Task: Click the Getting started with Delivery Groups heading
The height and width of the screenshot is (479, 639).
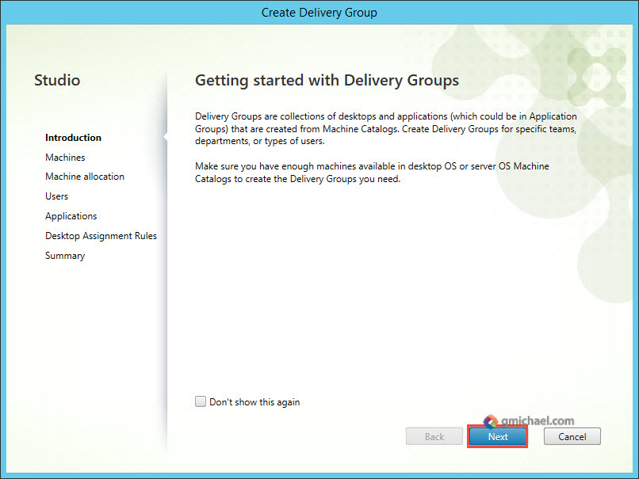Action: pos(327,81)
